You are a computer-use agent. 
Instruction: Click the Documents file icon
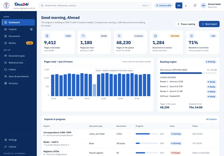6,36
